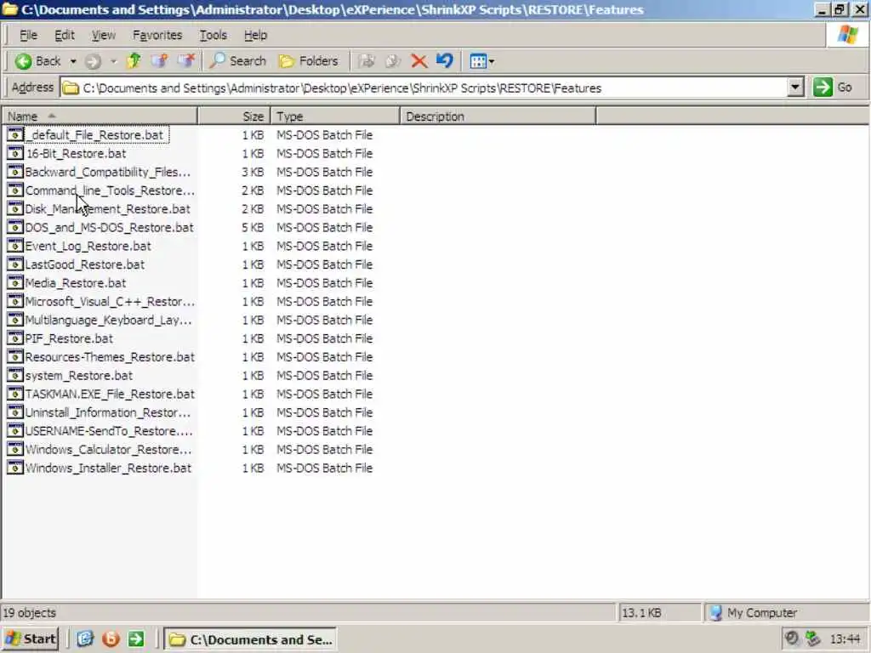
Task: Open the Tools menu
Action: pyautogui.click(x=213, y=35)
